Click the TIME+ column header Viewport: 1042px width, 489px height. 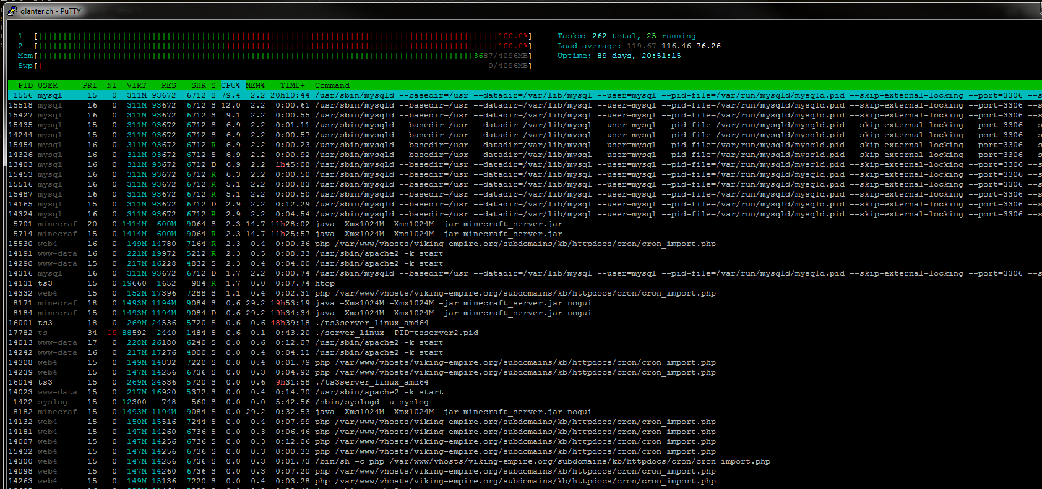click(292, 85)
